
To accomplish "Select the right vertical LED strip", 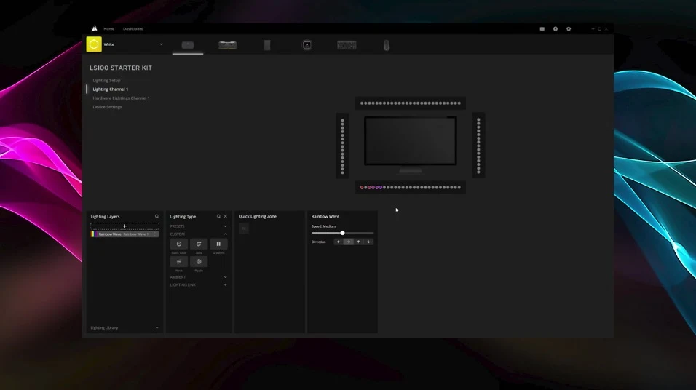I will coord(478,146).
